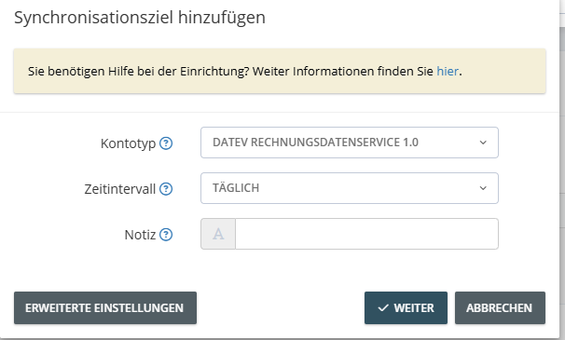The height and width of the screenshot is (340, 565).
Task: Click the help icon next to Zeitintervall
Action: pos(166,189)
